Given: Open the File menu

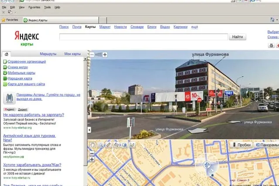Looking at the screenshot, I should click(x=4, y=7).
